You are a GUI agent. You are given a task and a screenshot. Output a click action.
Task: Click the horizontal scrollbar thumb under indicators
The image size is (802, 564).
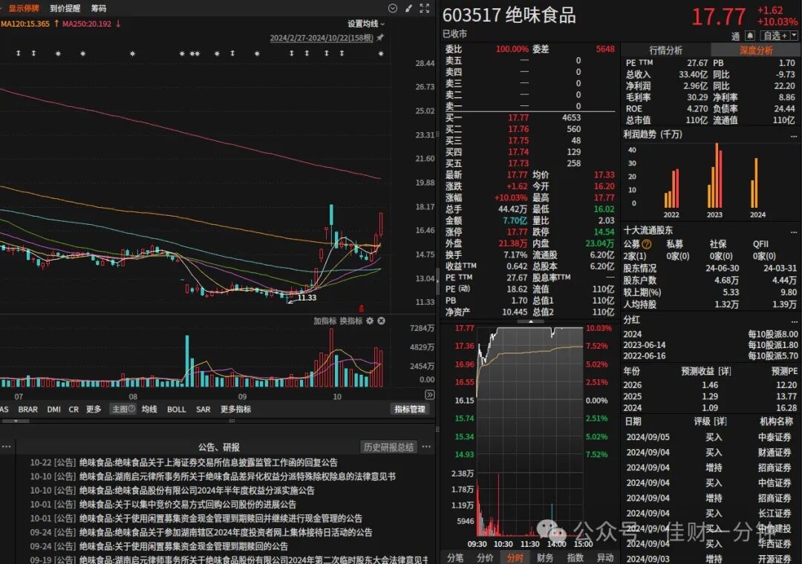click(x=15, y=421)
